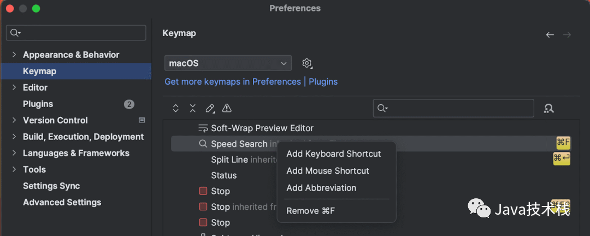This screenshot has height=236, width=590.
Task: Open the Plugins link beside keymaps text
Action: click(x=323, y=82)
